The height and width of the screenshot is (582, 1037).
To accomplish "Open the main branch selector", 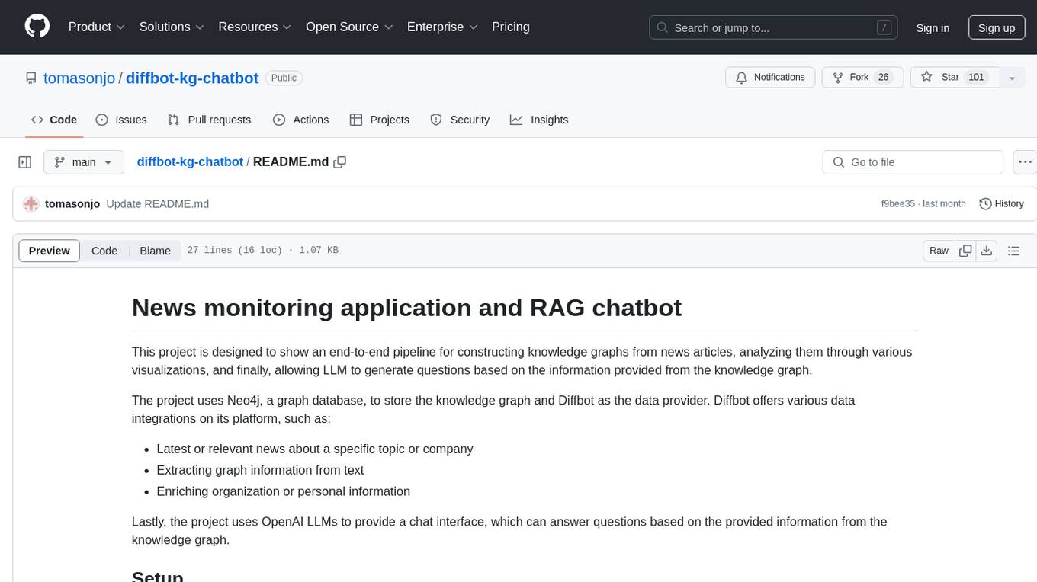I will (84, 162).
